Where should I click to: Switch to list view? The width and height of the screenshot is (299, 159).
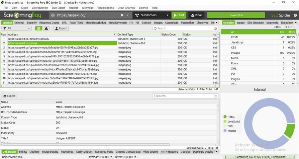39,28
